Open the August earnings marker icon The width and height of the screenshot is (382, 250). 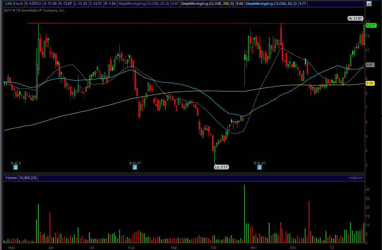pos(135,167)
